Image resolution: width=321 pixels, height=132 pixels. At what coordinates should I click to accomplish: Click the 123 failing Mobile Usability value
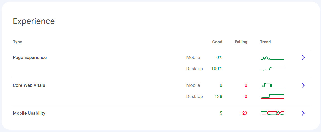click(x=243, y=113)
